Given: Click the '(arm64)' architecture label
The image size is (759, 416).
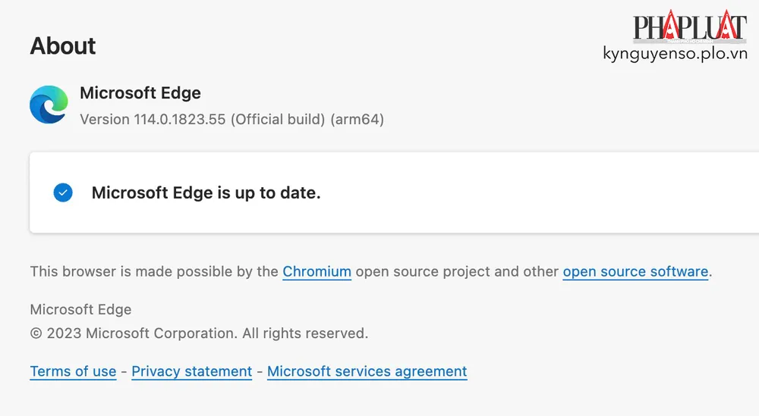Looking at the screenshot, I should tap(357, 120).
